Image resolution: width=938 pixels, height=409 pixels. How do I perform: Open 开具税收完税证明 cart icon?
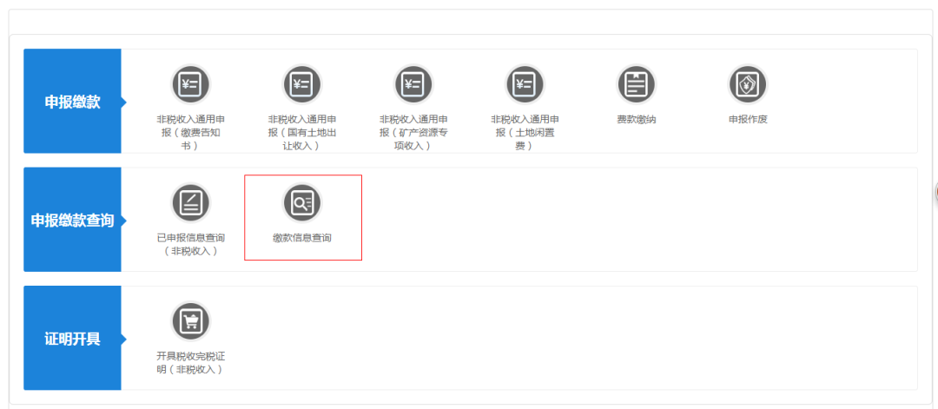(x=191, y=321)
